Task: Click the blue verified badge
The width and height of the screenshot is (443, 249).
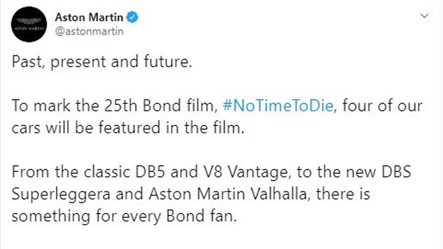Action: (132, 17)
